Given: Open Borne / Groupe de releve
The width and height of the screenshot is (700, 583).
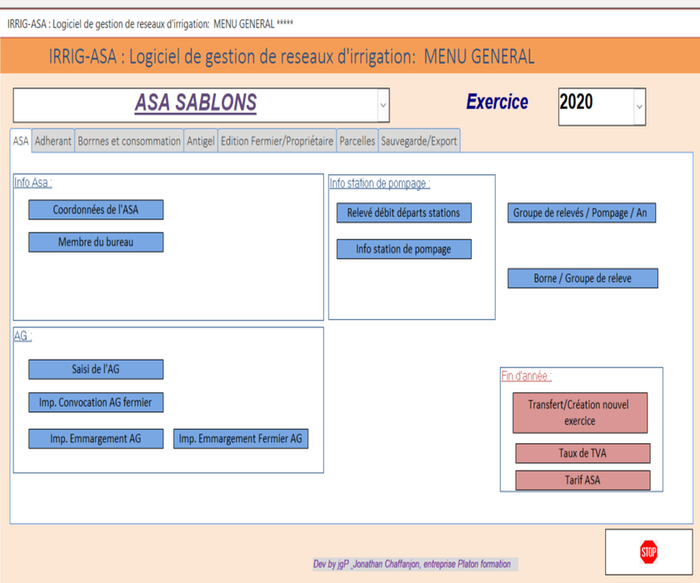Looking at the screenshot, I should click(x=582, y=279).
